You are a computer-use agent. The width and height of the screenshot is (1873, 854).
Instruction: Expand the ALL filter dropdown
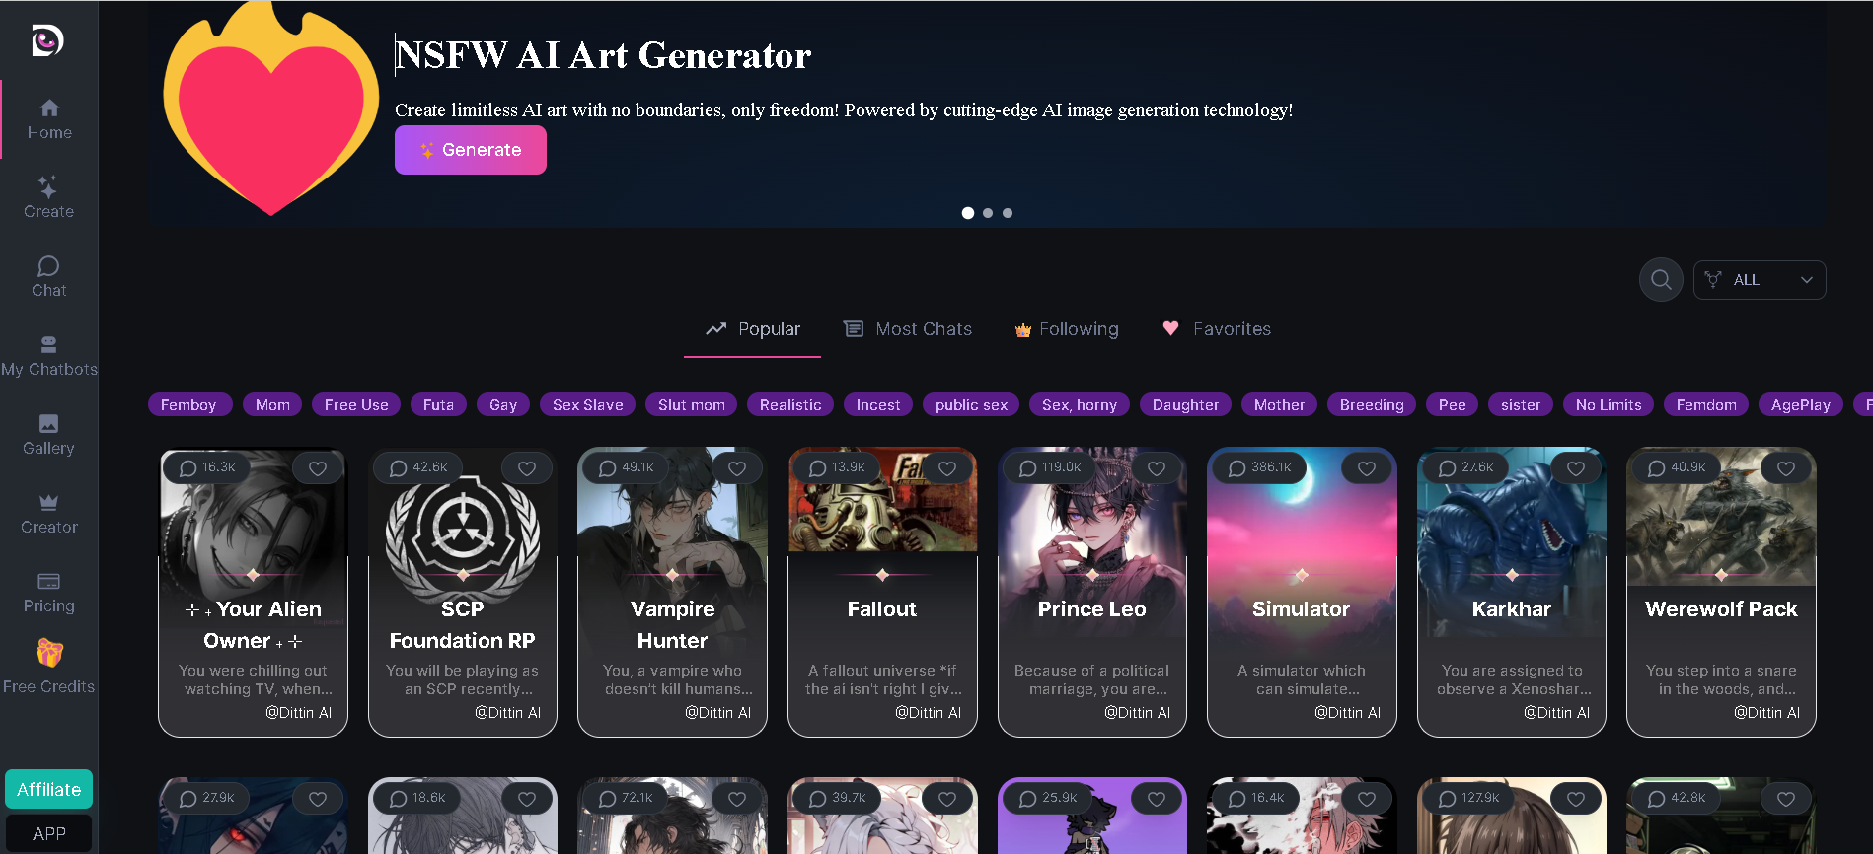[x=1760, y=280]
